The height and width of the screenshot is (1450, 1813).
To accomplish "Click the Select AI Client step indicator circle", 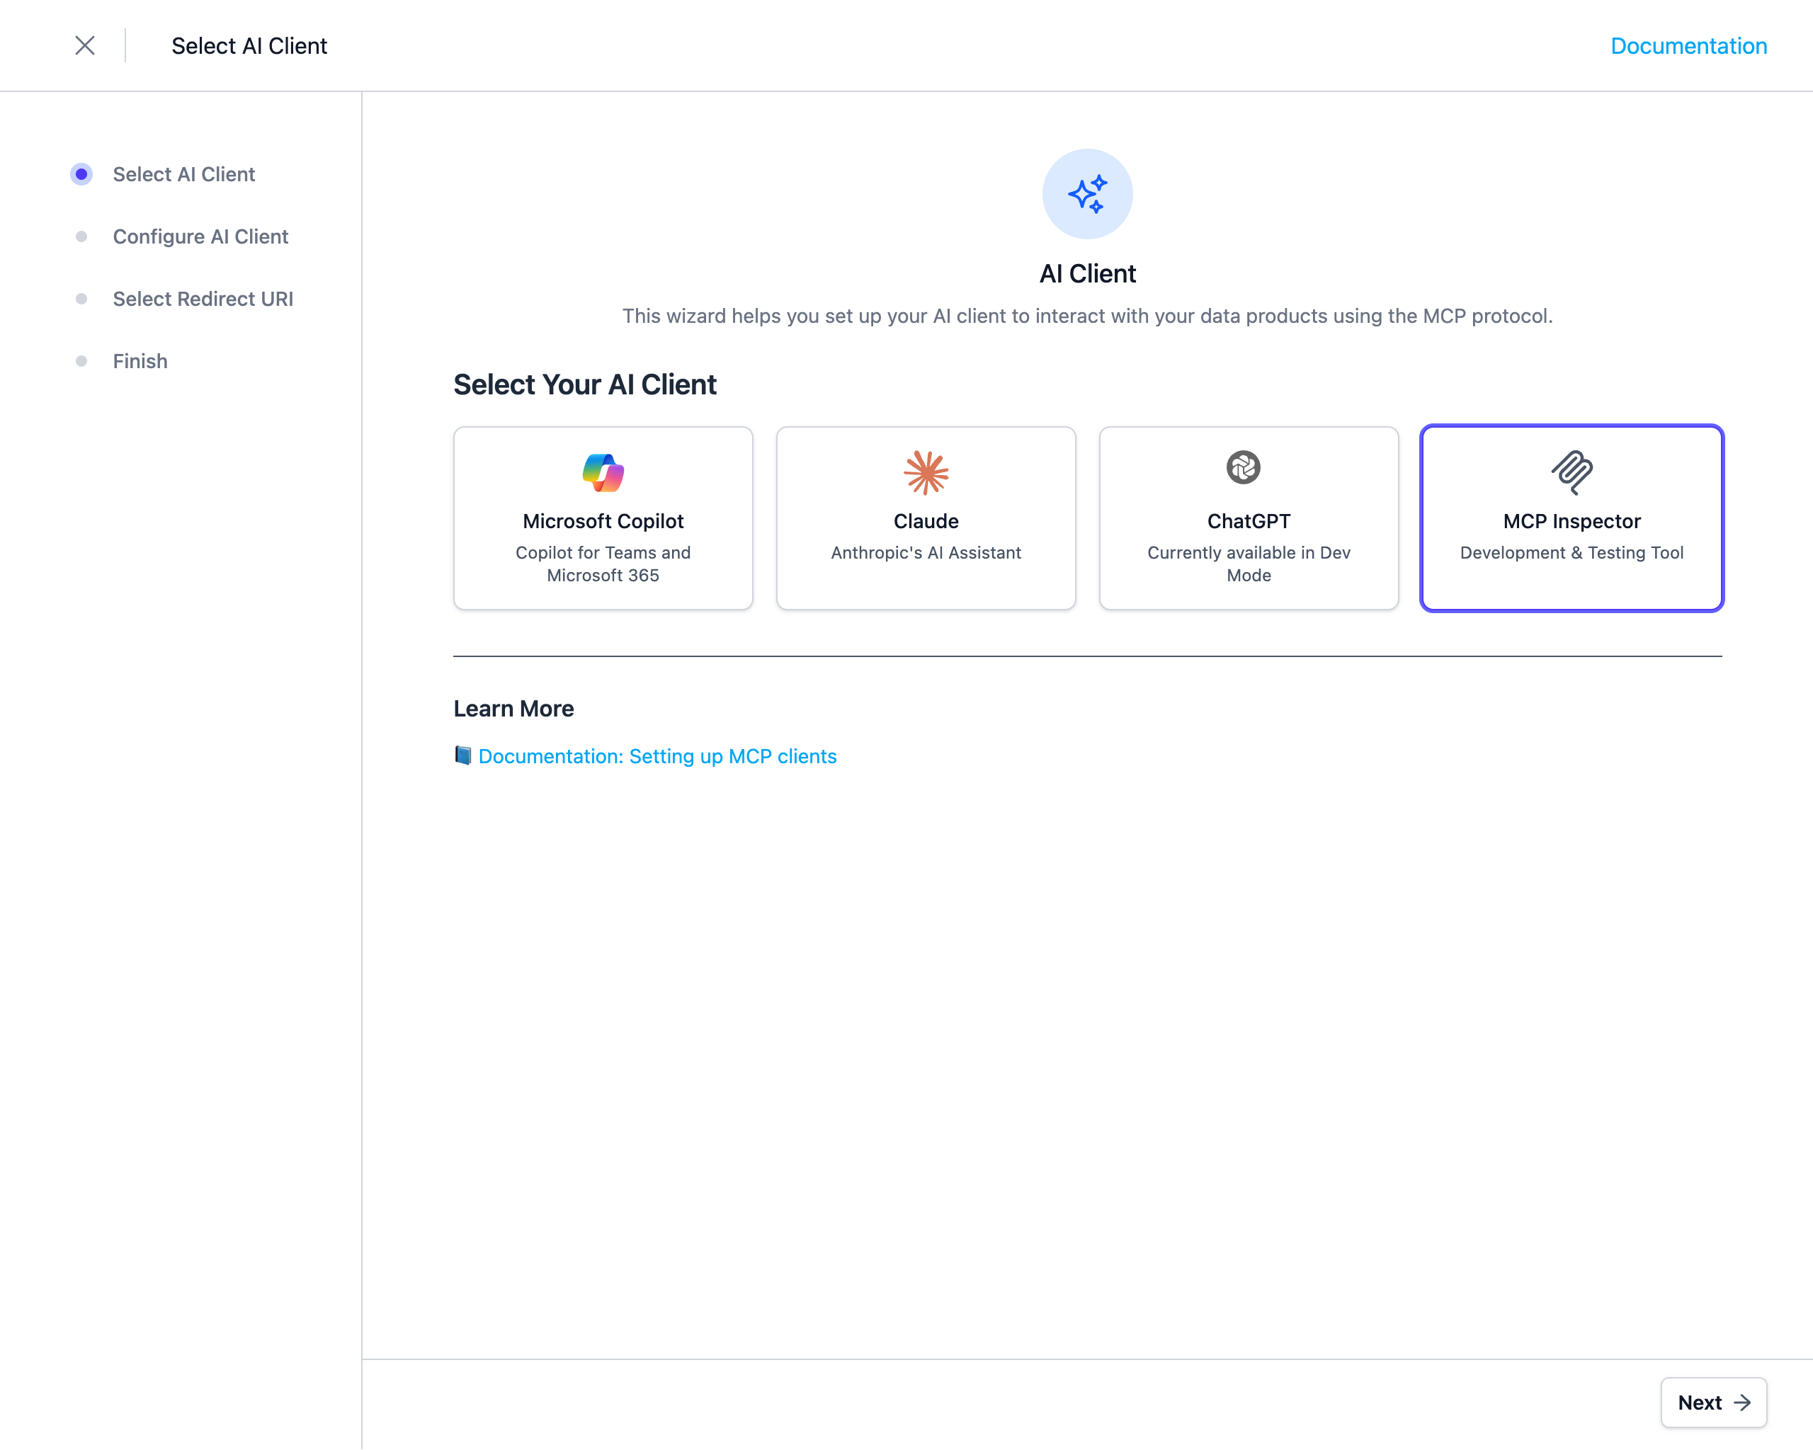I will coord(81,174).
